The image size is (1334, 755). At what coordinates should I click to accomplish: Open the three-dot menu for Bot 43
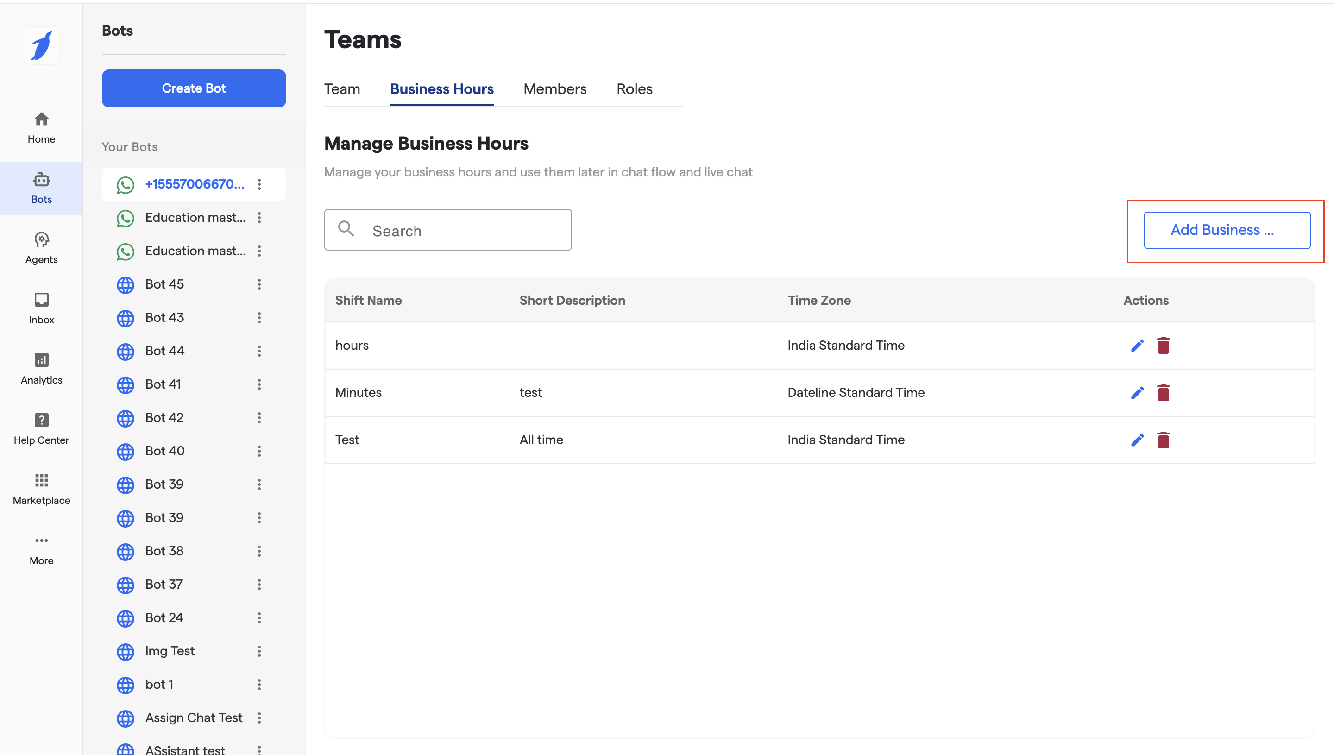(259, 318)
